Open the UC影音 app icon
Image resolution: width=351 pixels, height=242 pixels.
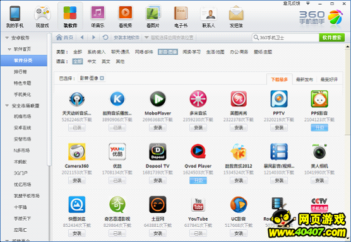[239, 204]
